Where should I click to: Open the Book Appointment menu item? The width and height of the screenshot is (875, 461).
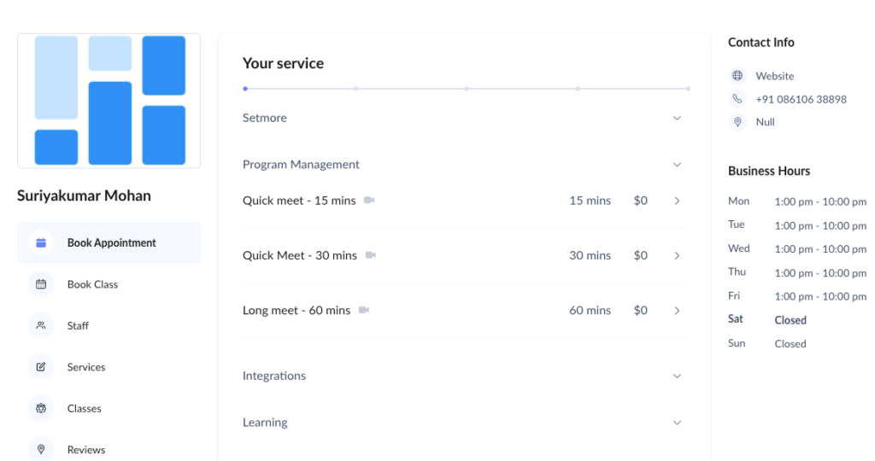[109, 242]
